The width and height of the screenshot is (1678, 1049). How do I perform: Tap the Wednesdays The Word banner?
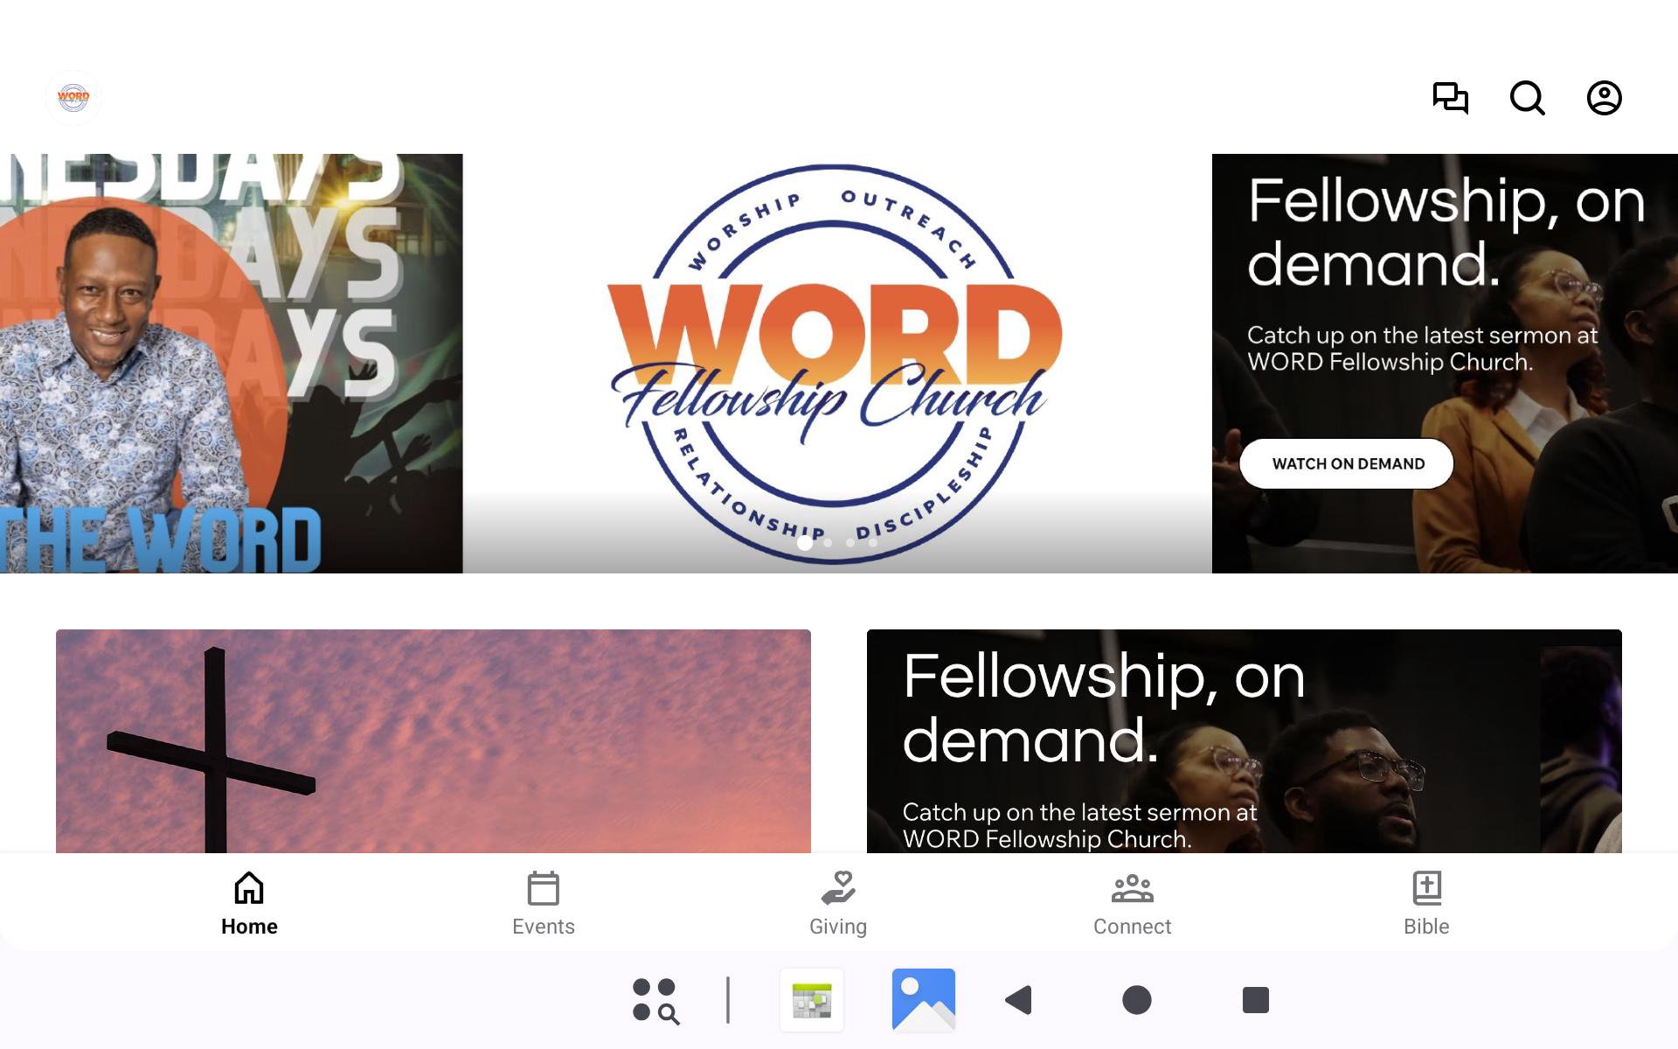pyautogui.click(x=231, y=364)
